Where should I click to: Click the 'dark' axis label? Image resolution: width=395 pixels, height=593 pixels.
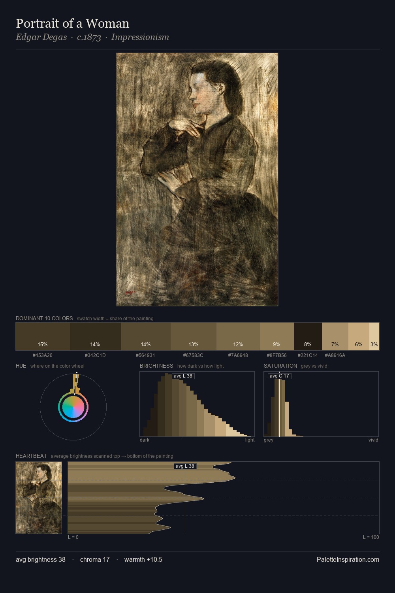(x=145, y=440)
